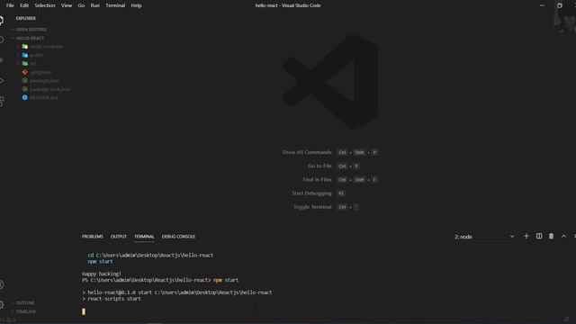Open the Run menu

[x=95, y=5]
